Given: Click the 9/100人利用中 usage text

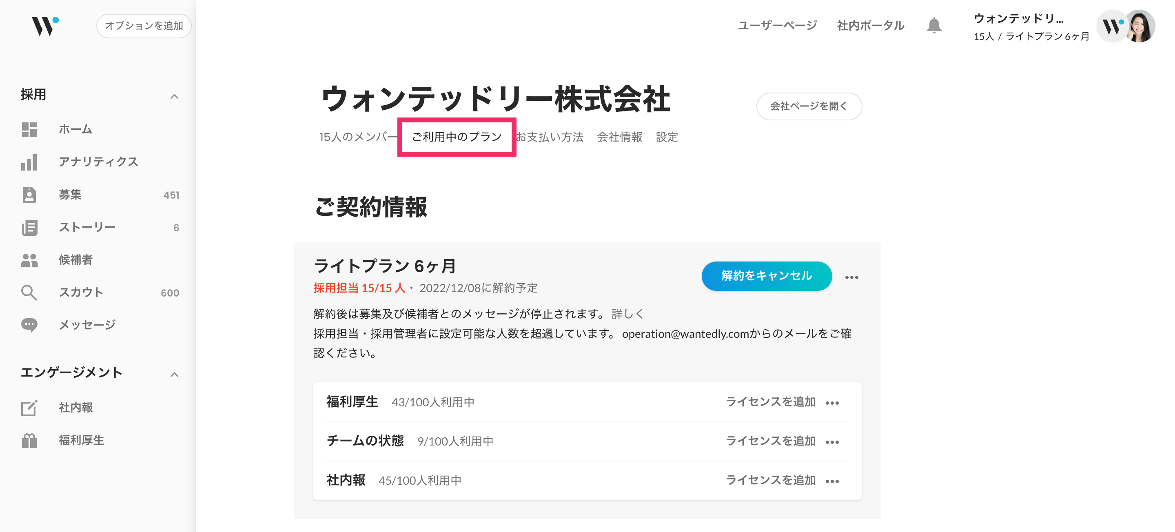Looking at the screenshot, I should [x=455, y=442].
